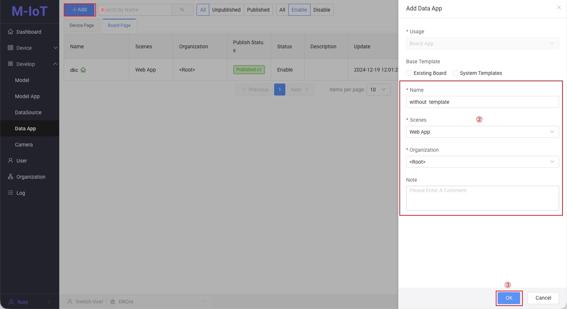Select the Existing Board radio option

(409, 73)
